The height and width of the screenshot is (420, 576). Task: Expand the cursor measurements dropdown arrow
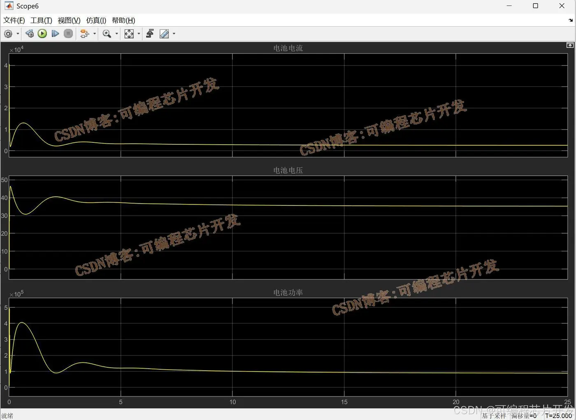click(174, 34)
